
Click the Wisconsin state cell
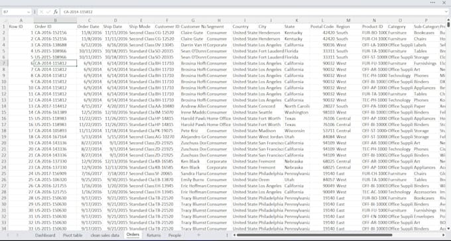(x=296, y=131)
